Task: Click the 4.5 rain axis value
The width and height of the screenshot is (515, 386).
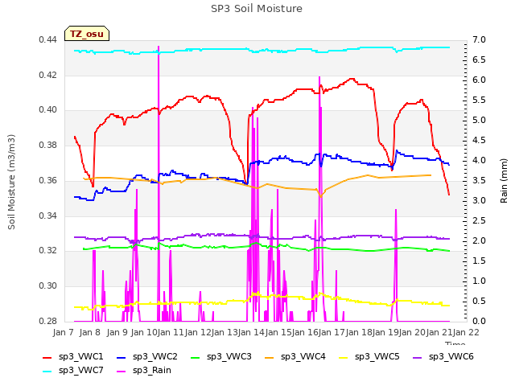Action: click(x=479, y=141)
